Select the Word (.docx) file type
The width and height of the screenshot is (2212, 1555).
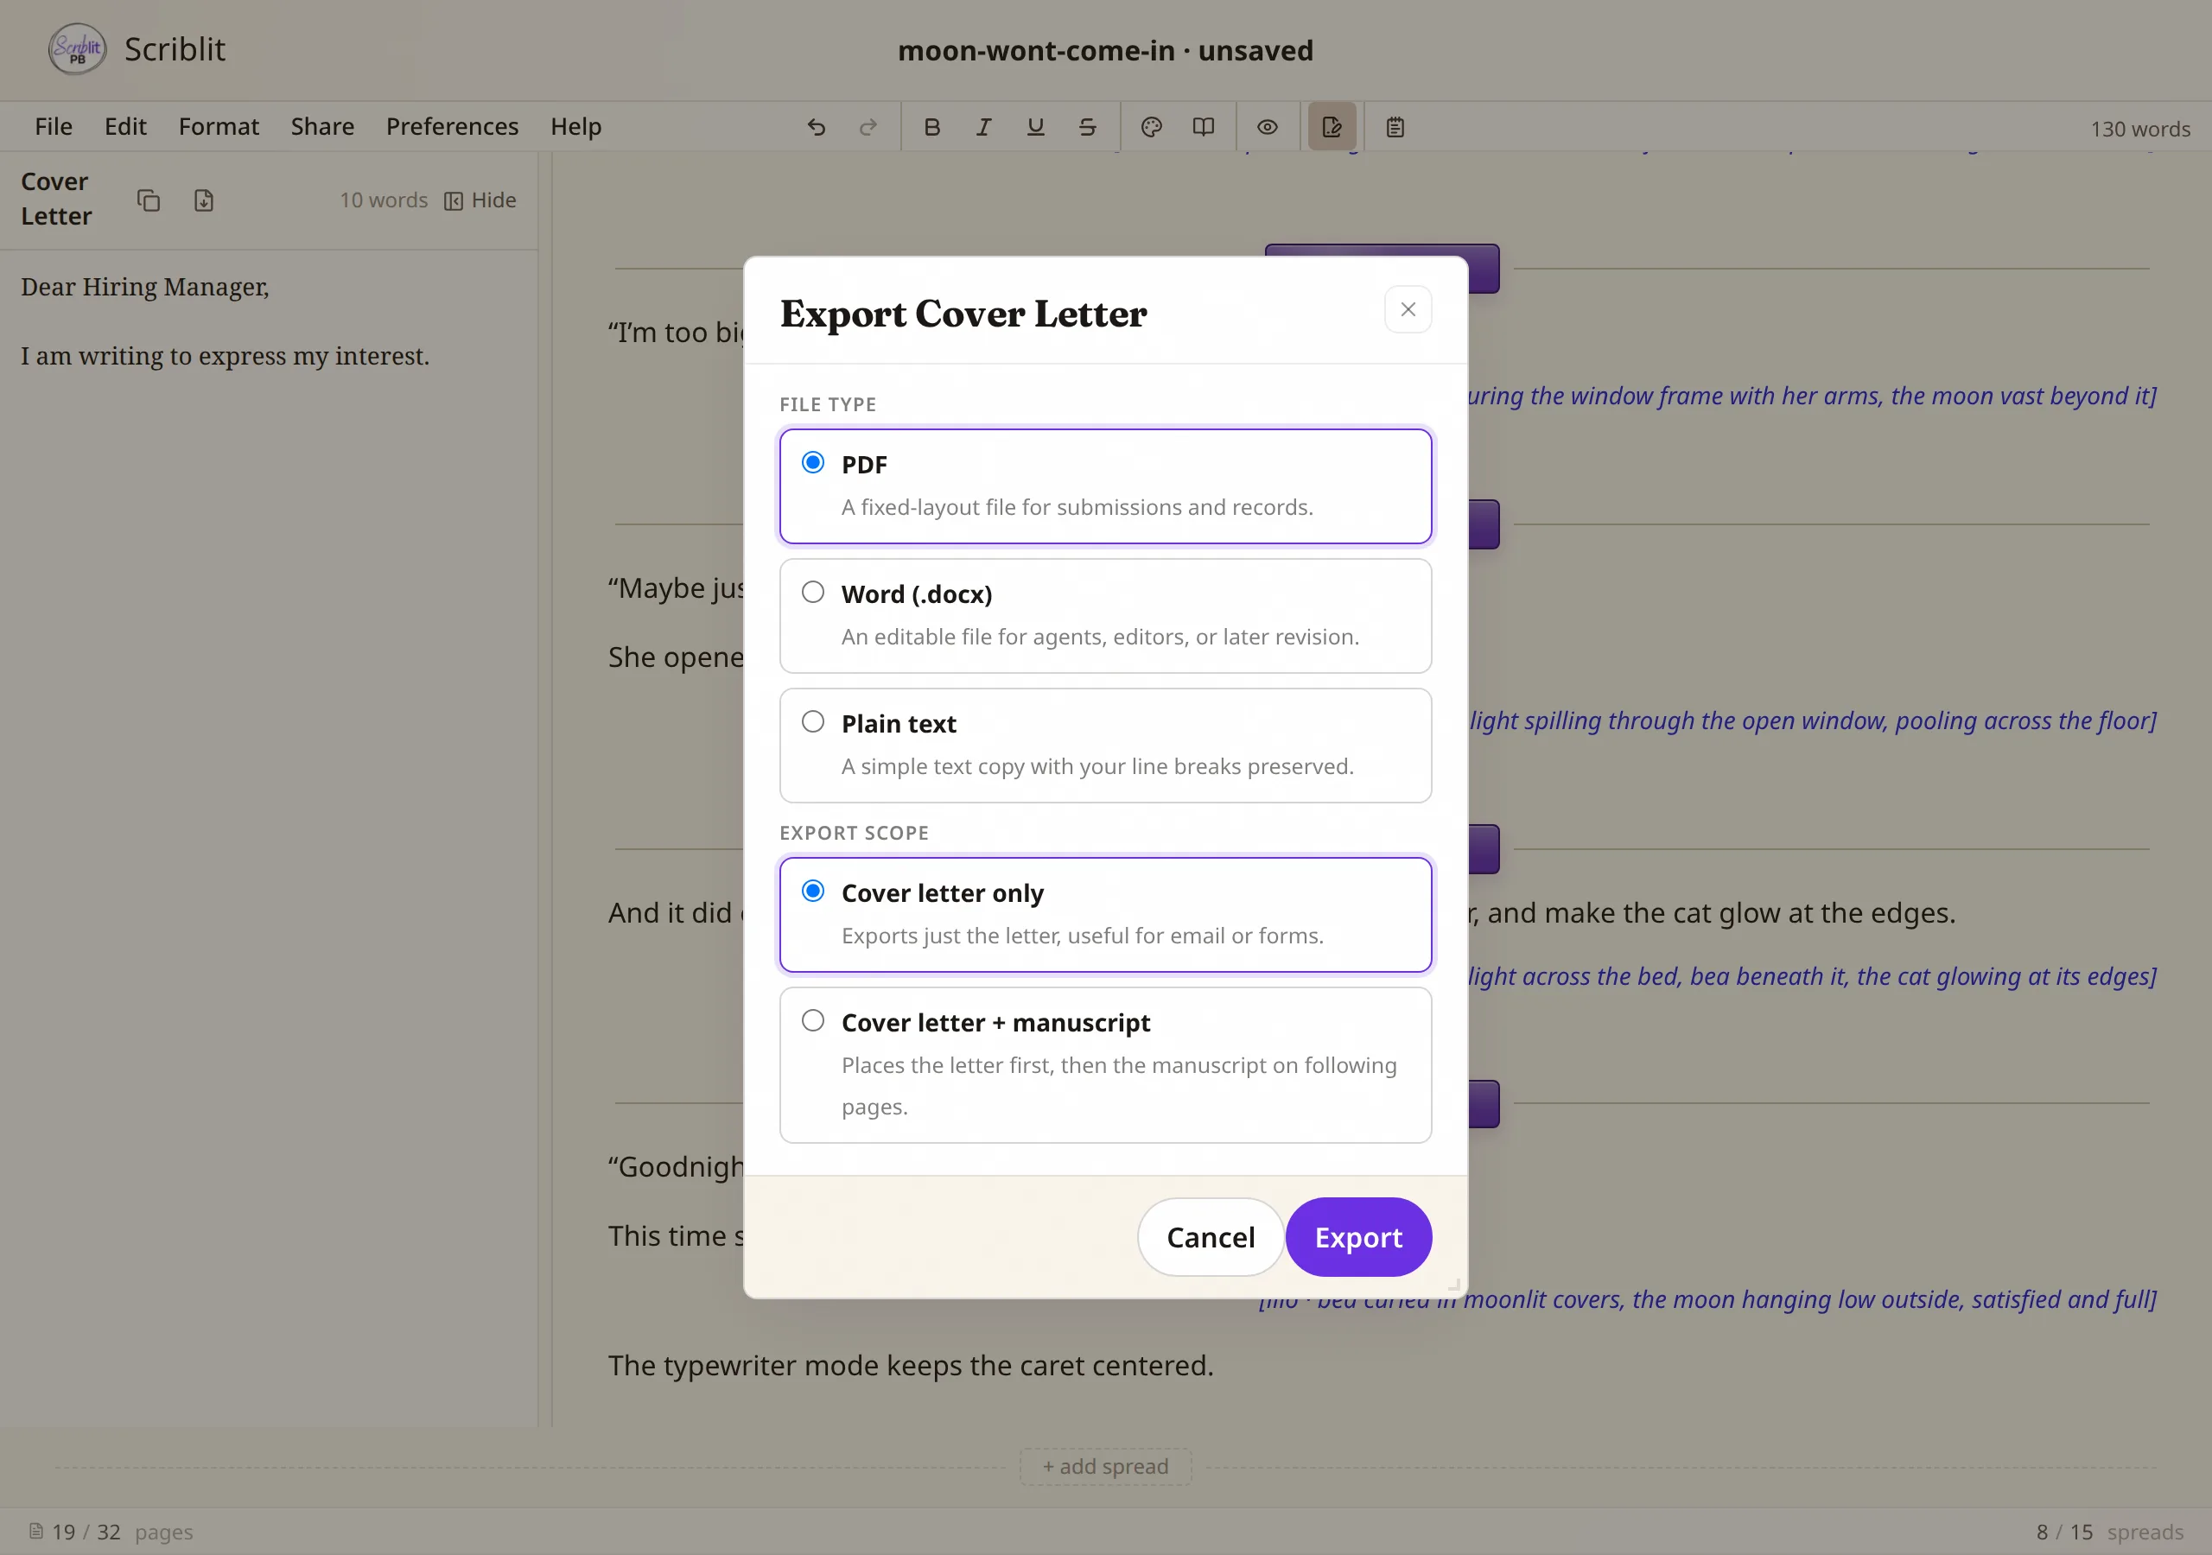click(x=1105, y=616)
